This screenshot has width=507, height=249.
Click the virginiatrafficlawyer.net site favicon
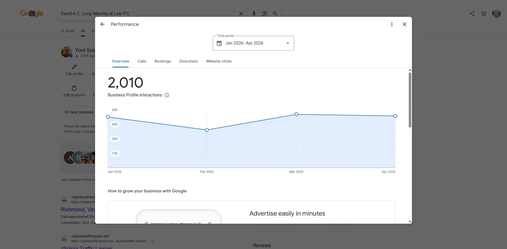click(64, 238)
